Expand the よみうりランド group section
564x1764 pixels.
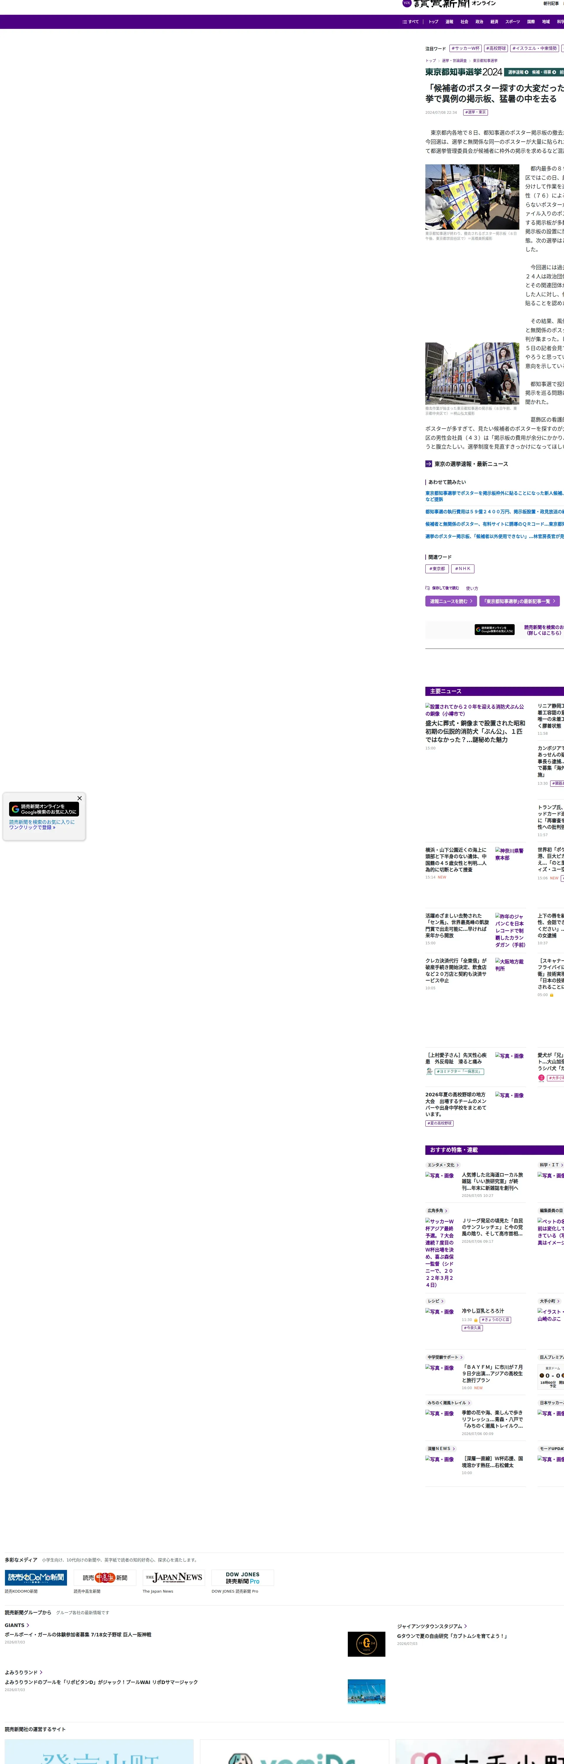(23, 1672)
